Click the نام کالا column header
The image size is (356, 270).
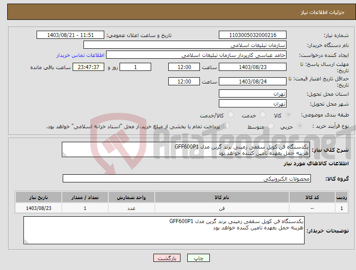pyautogui.click(x=222, y=197)
